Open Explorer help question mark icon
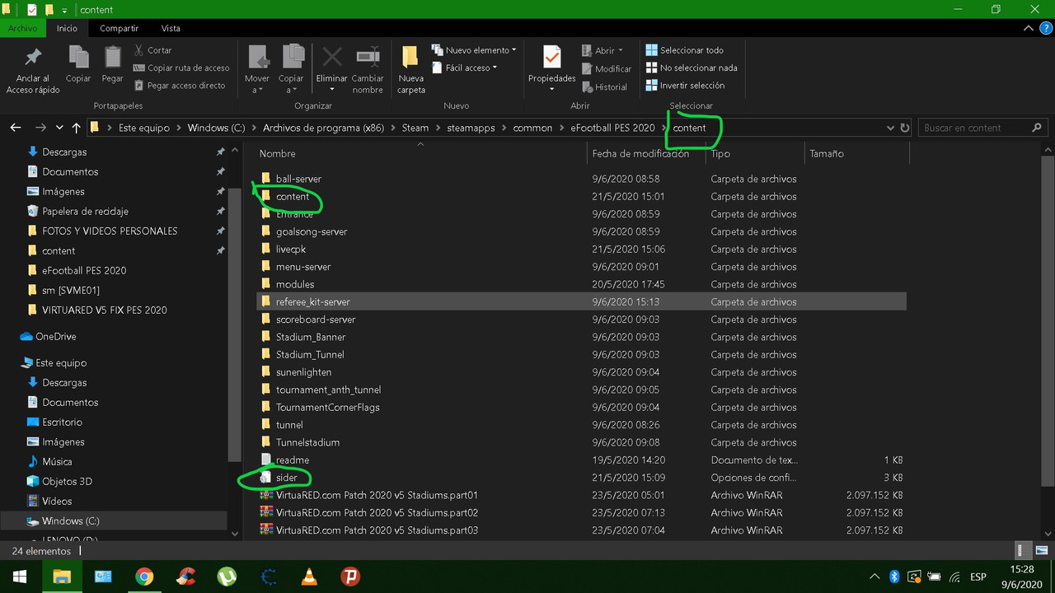 (1044, 28)
